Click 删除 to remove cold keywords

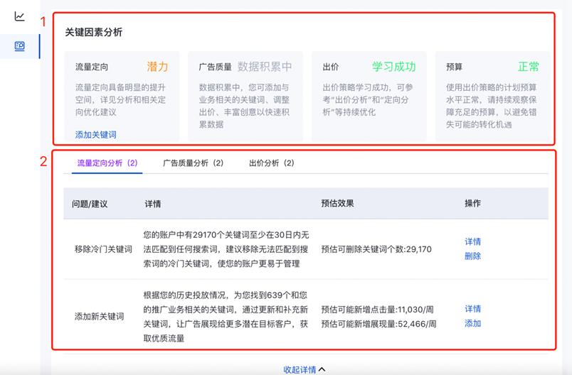click(x=472, y=256)
